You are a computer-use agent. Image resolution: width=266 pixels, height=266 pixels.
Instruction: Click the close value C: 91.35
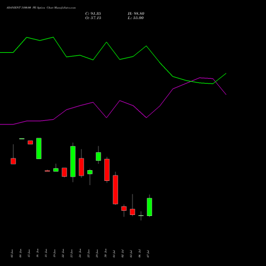[93, 14]
